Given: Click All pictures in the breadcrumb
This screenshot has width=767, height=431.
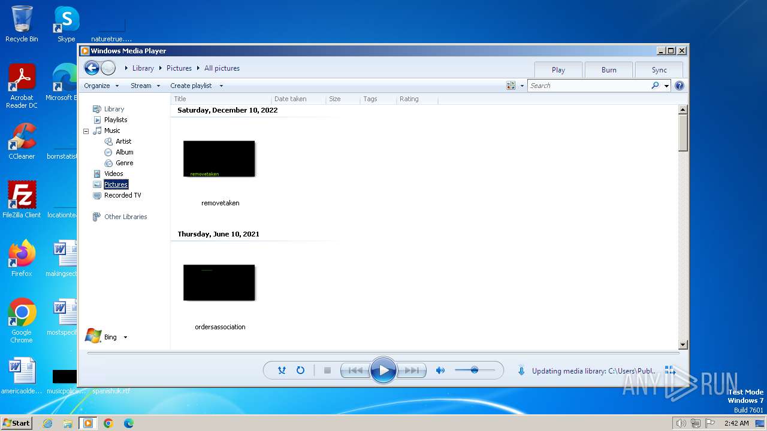Looking at the screenshot, I should (x=222, y=68).
